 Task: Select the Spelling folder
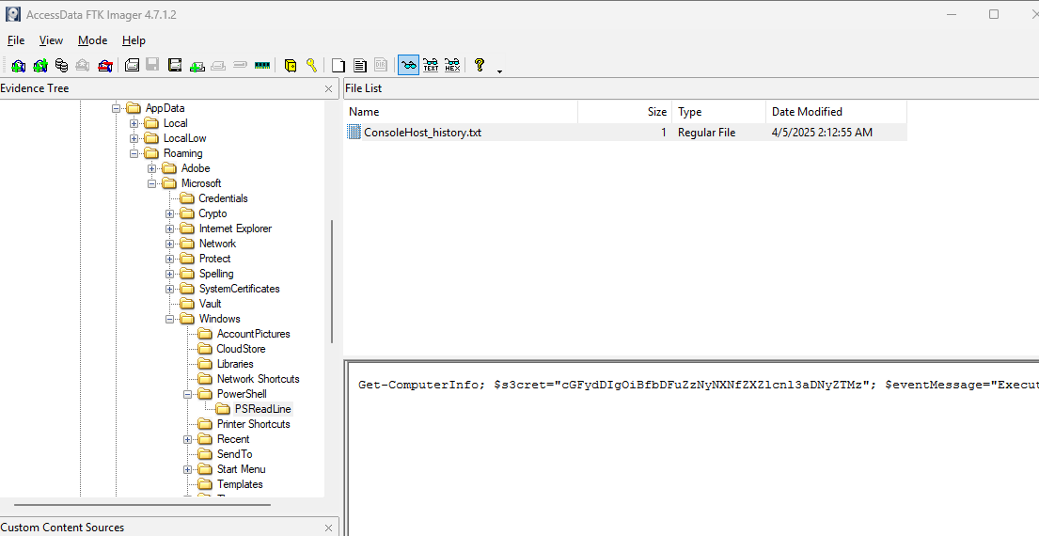tap(216, 274)
